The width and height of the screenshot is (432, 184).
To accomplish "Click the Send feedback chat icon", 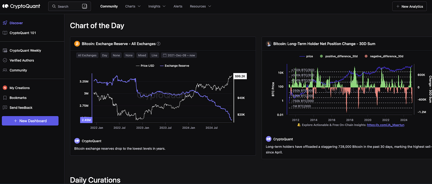I will tap(5, 107).
